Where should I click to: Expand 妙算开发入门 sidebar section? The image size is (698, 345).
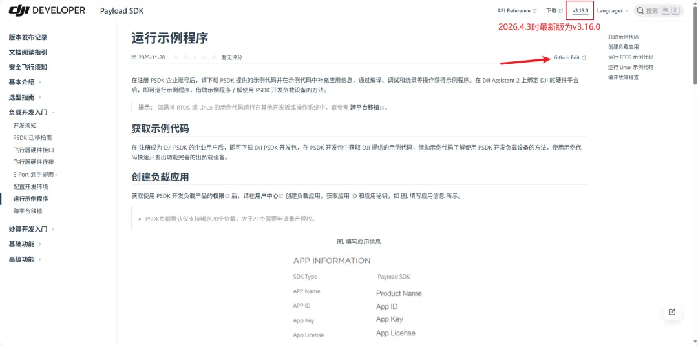[54, 229]
